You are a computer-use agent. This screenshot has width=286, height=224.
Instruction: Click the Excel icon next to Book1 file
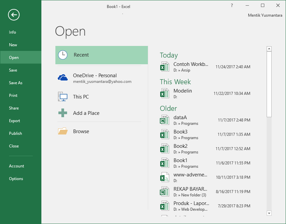(165, 163)
